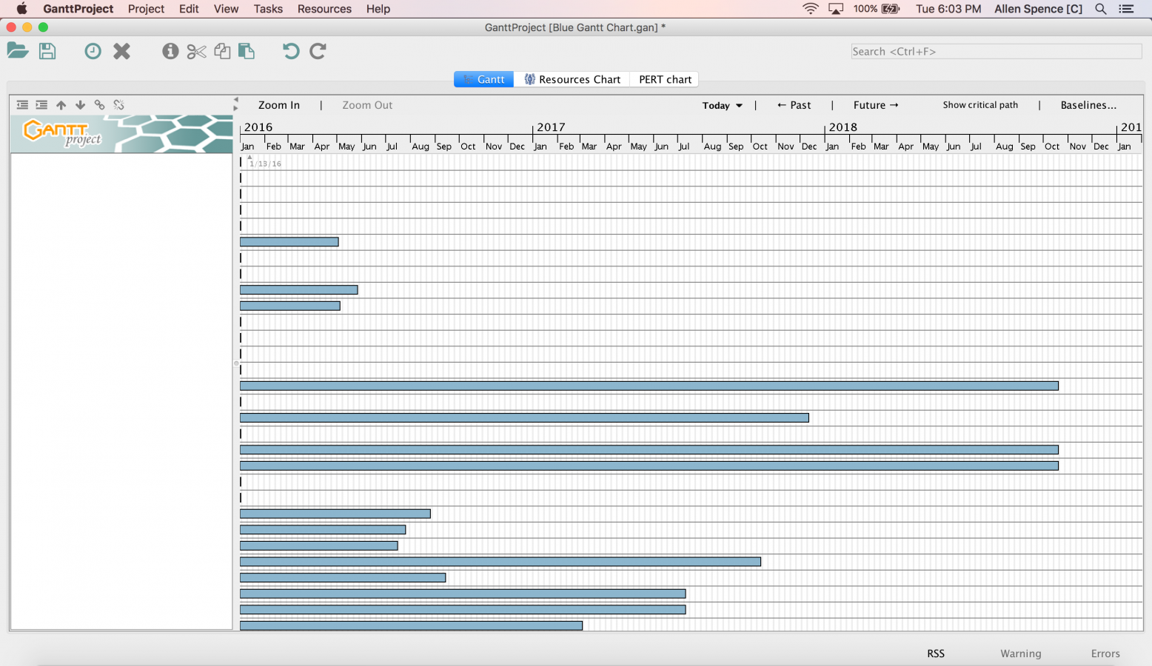Open the Today dropdown
The image size is (1152, 666).
[721, 105]
